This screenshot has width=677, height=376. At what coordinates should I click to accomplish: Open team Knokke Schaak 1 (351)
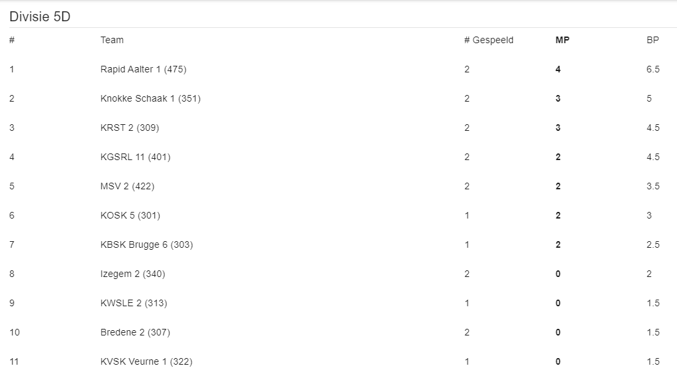(x=150, y=99)
